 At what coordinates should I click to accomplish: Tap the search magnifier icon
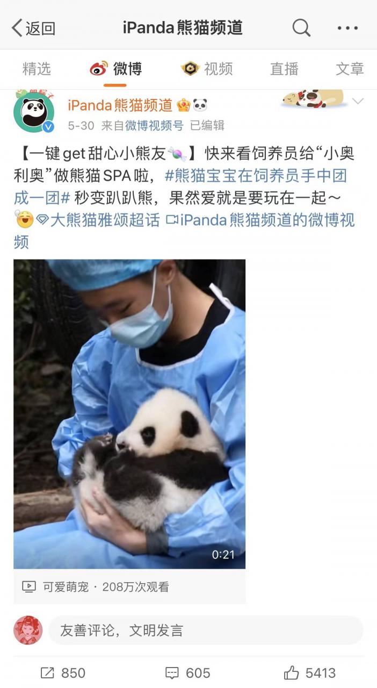(301, 27)
